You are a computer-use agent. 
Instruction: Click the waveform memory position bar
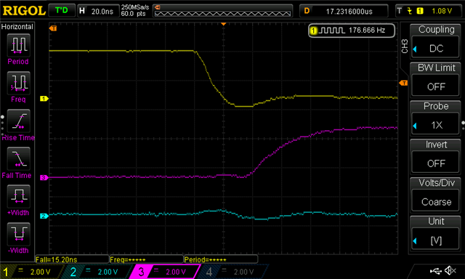222,11
